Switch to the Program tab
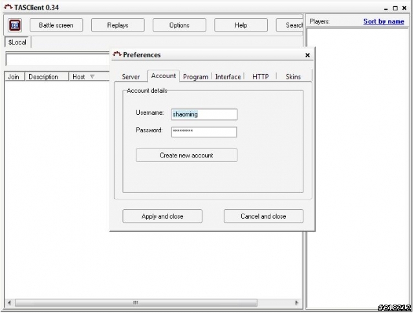The height and width of the screenshot is (313, 414). click(x=195, y=77)
